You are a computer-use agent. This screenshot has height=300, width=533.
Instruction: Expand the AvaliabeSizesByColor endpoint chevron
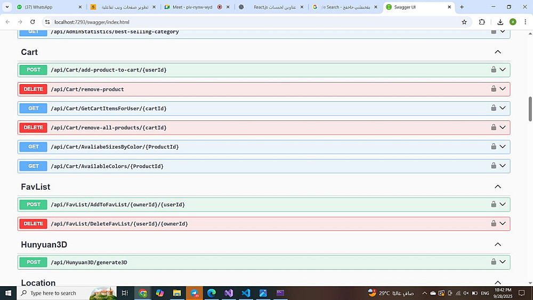[x=503, y=147]
